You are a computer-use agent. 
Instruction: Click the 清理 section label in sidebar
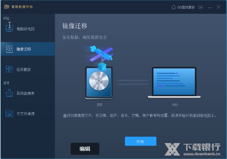(x=6, y=83)
